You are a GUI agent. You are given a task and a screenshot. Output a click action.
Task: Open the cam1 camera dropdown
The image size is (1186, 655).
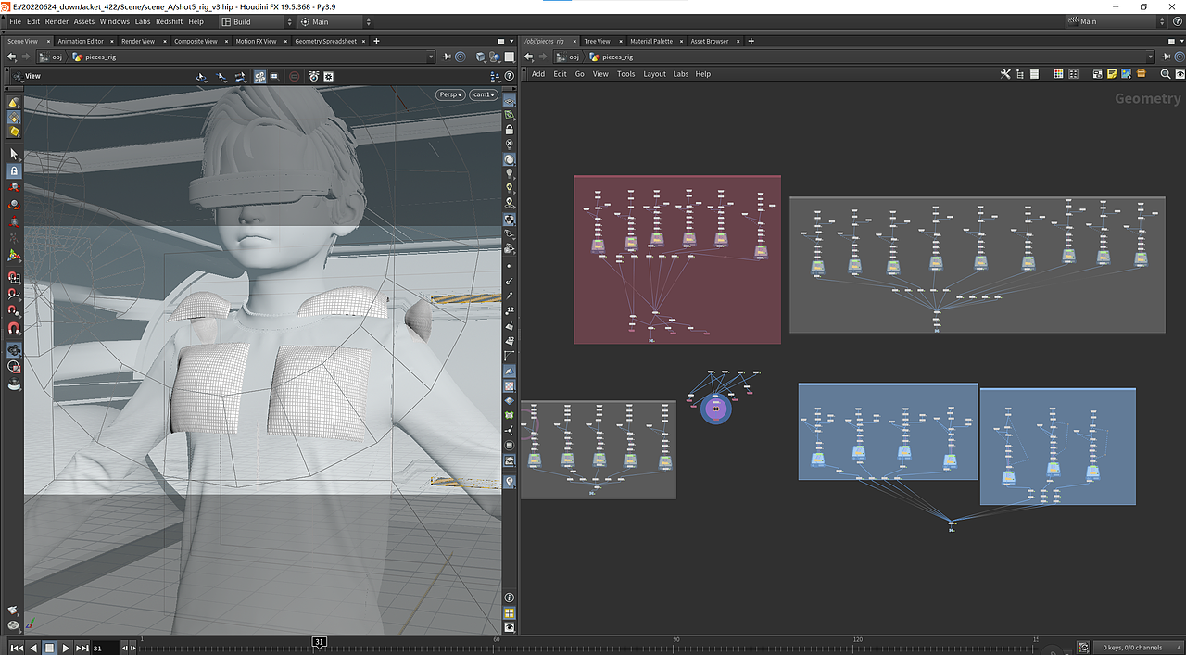point(484,94)
